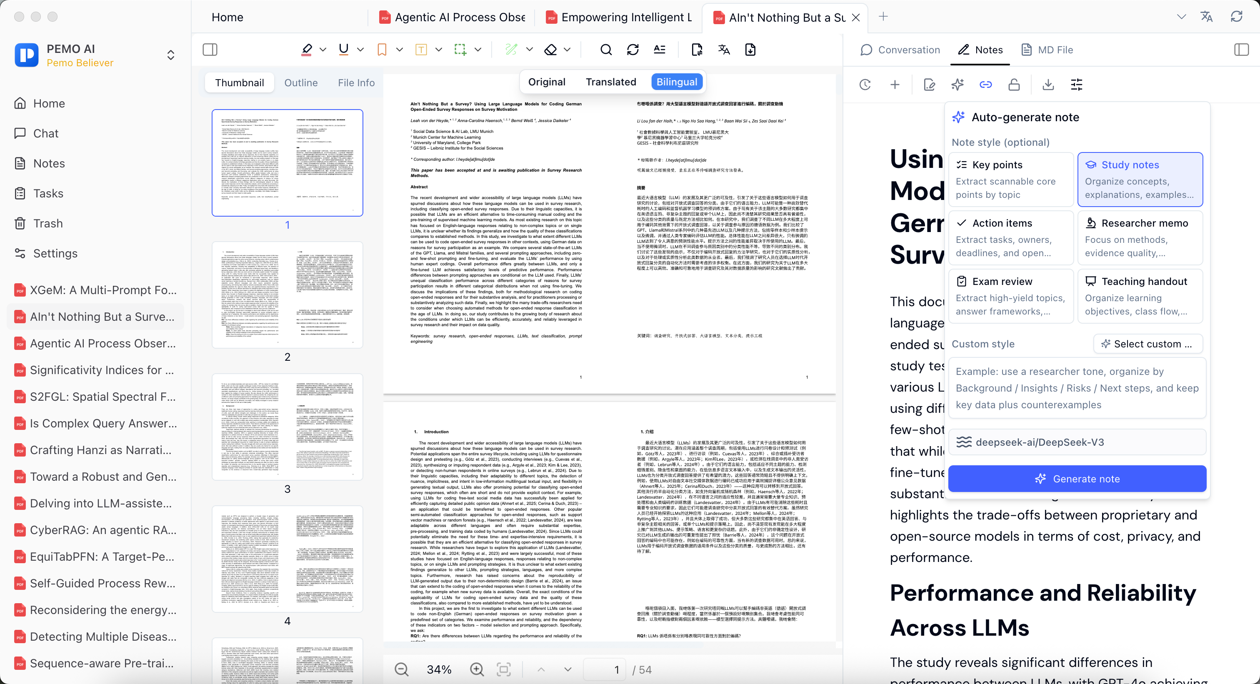Select the eraser tool
Viewport: 1260px width, 684px height.
click(551, 50)
